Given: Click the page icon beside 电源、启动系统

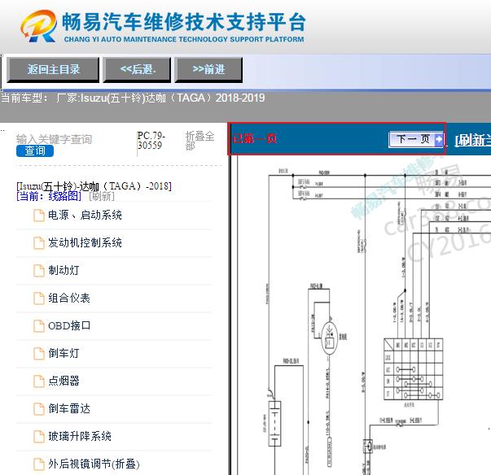Looking at the screenshot, I should pos(39,216).
